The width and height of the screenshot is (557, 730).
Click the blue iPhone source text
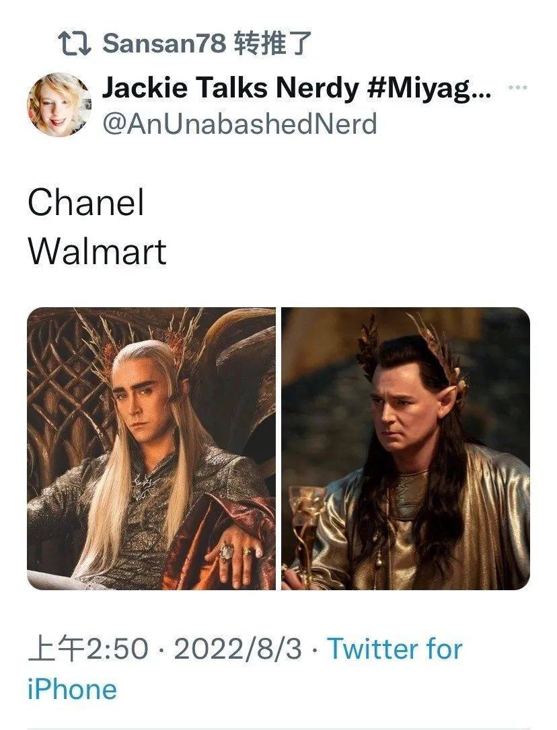pos(72,690)
